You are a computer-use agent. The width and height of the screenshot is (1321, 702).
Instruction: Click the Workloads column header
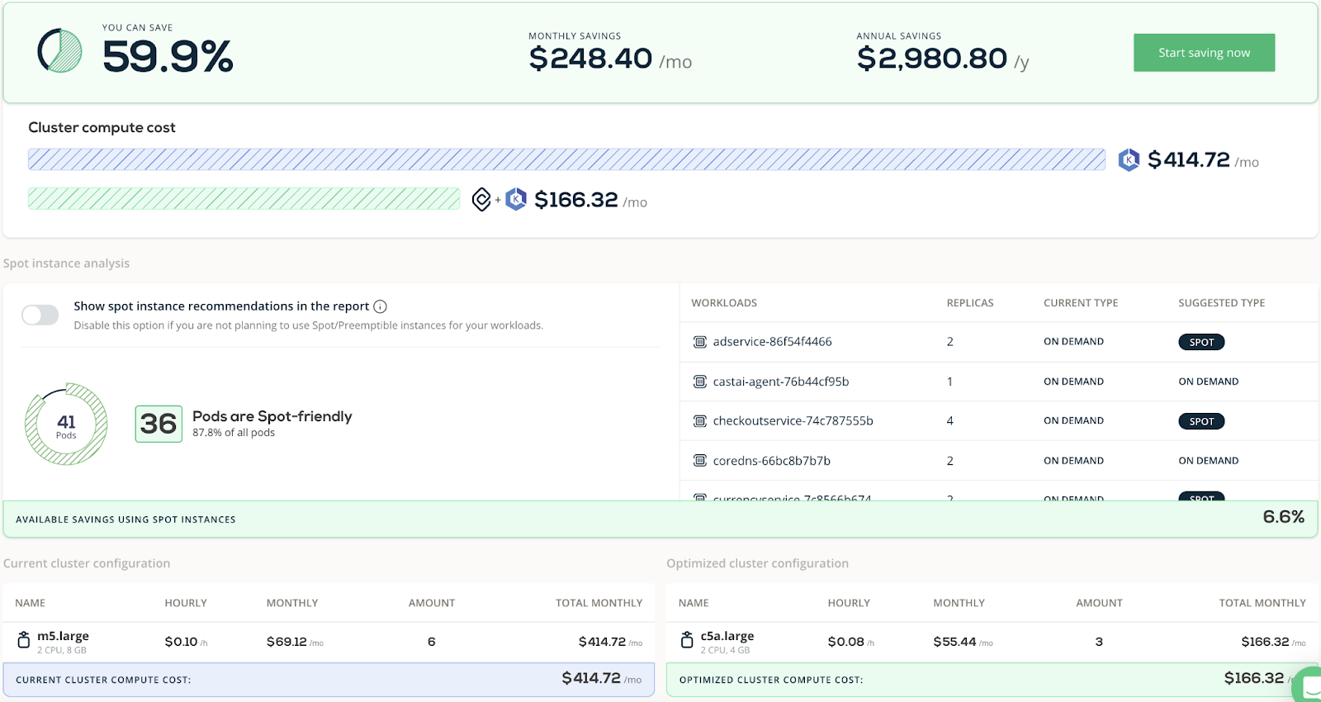(724, 303)
